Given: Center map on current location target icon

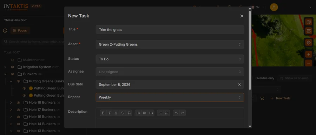Looking at the screenshot, I should coord(309,43).
